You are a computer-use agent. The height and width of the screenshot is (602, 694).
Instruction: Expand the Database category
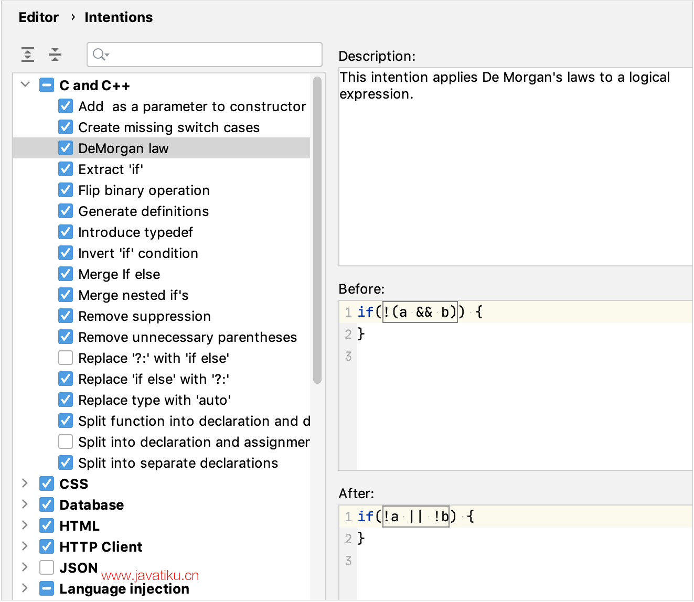(x=25, y=504)
